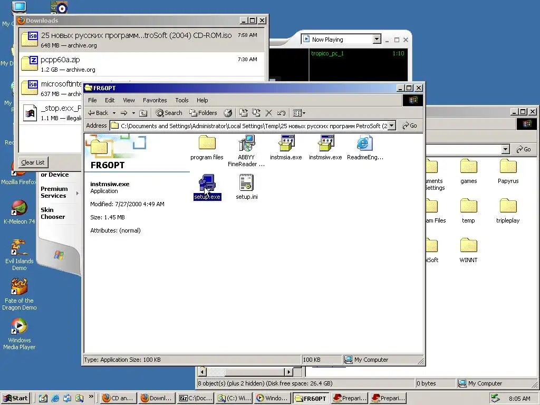Viewport: 540px width, 405px height.
Task: Click the Start button
Action: click(16, 398)
